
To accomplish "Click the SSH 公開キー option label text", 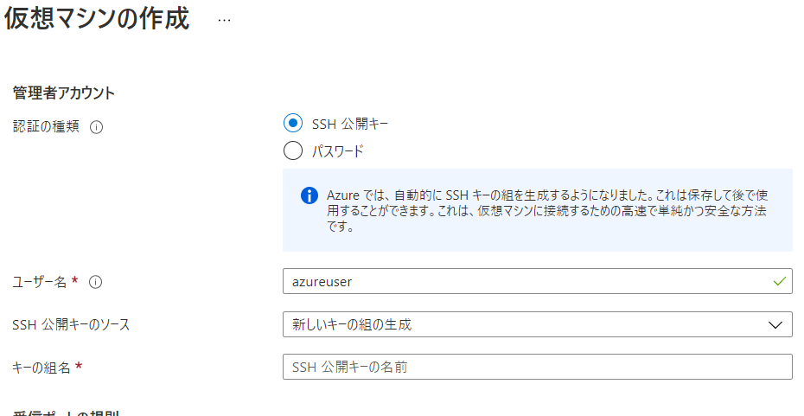I will point(349,124).
